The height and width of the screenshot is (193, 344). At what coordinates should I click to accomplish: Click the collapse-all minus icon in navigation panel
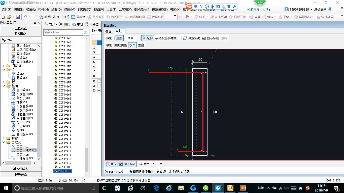9,40
